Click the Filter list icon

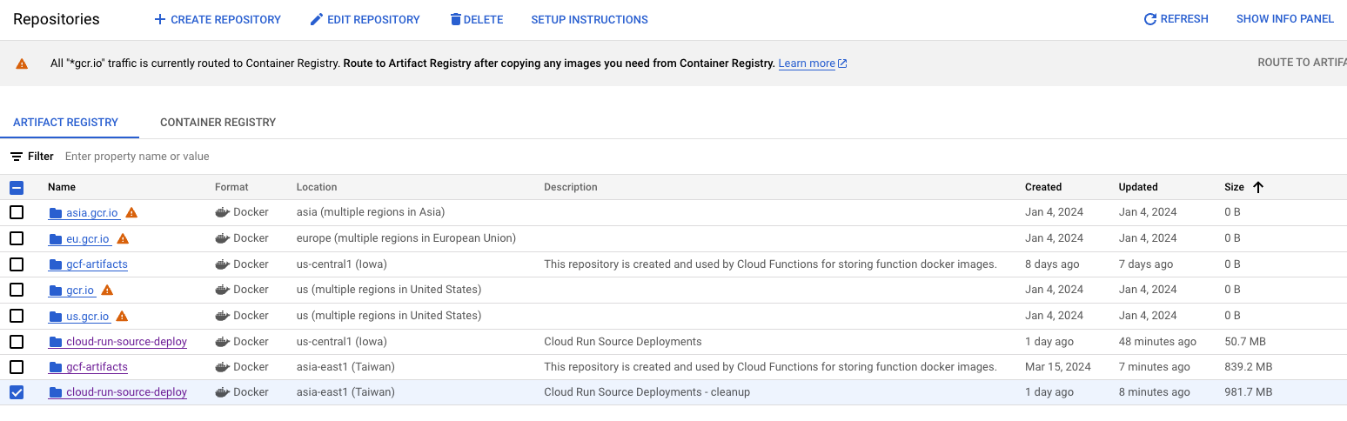[x=17, y=157]
